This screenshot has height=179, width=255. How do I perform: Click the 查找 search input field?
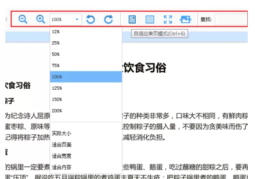[231, 19]
